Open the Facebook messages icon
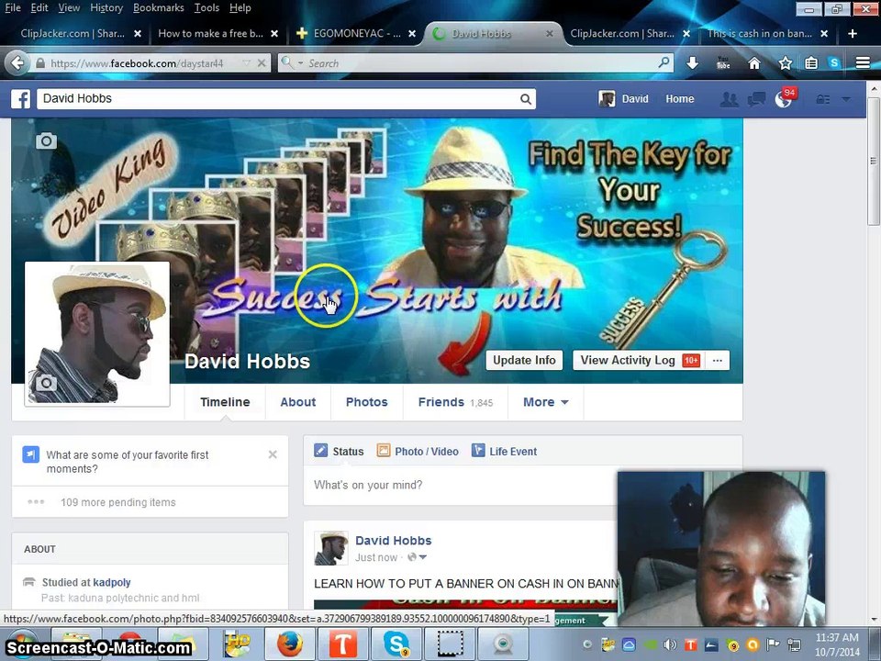The image size is (881, 661). click(x=756, y=99)
